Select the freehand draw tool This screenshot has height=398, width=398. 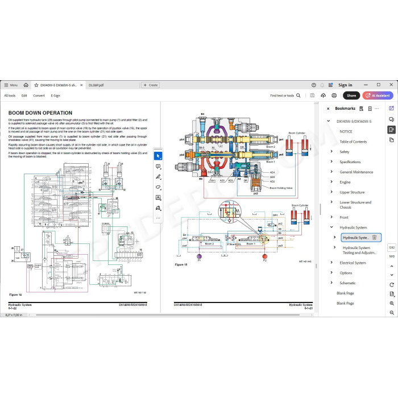pyautogui.click(x=158, y=187)
